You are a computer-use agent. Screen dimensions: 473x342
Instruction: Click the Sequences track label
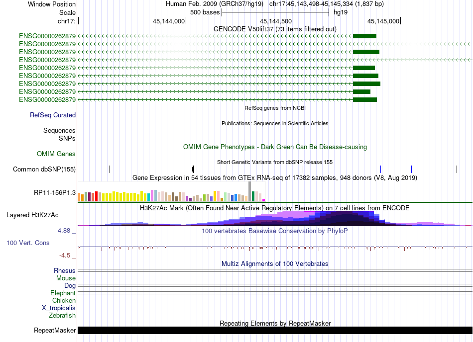pos(59,130)
